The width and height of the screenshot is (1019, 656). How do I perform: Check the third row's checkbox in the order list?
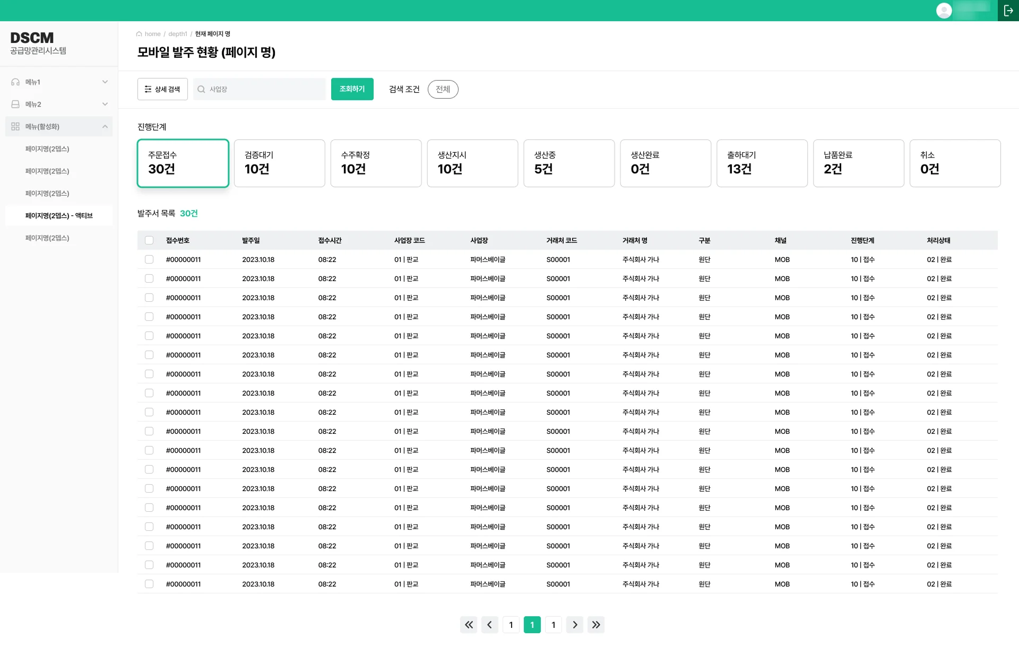click(x=149, y=298)
